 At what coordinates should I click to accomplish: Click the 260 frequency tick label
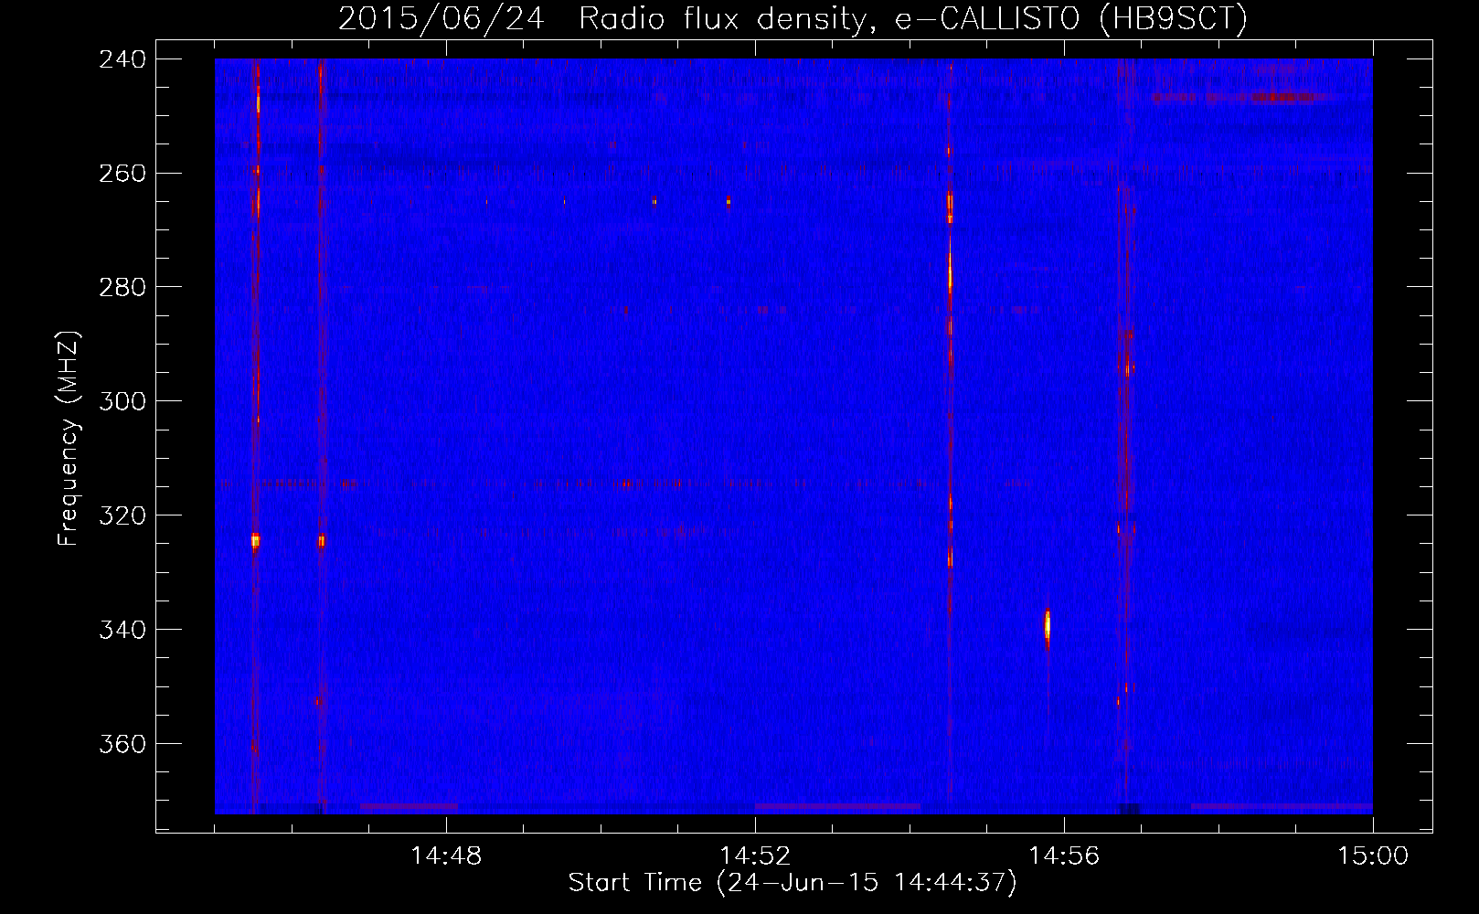[122, 174]
